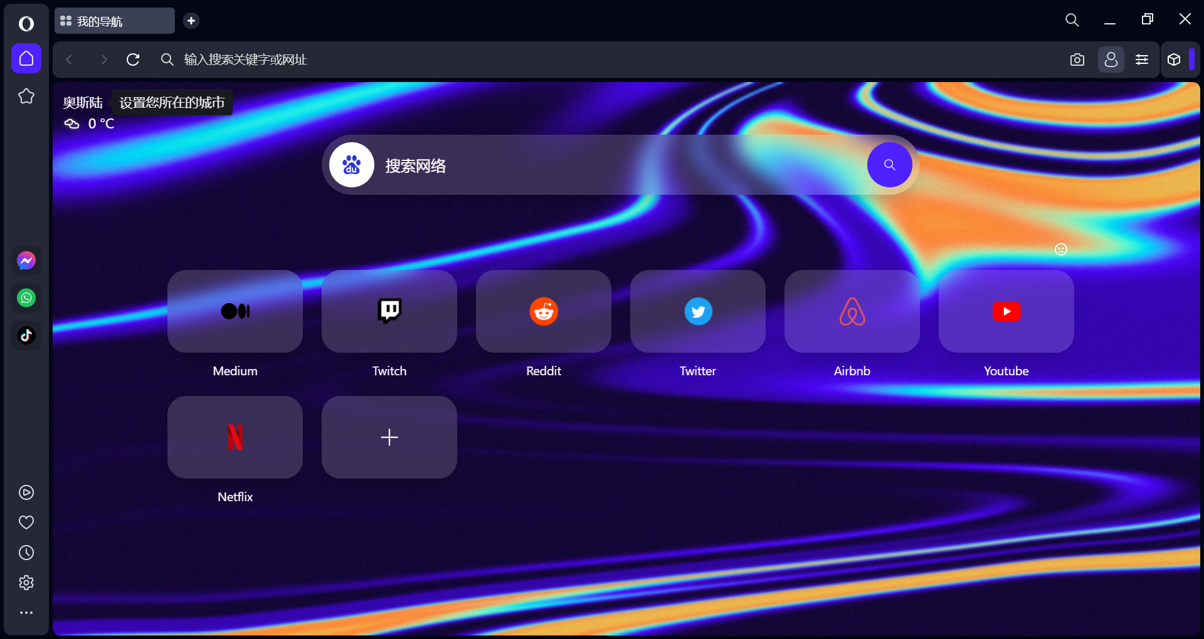Open WhatsApp in the sidebar
The height and width of the screenshot is (639, 1204).
tap(26, 298)
